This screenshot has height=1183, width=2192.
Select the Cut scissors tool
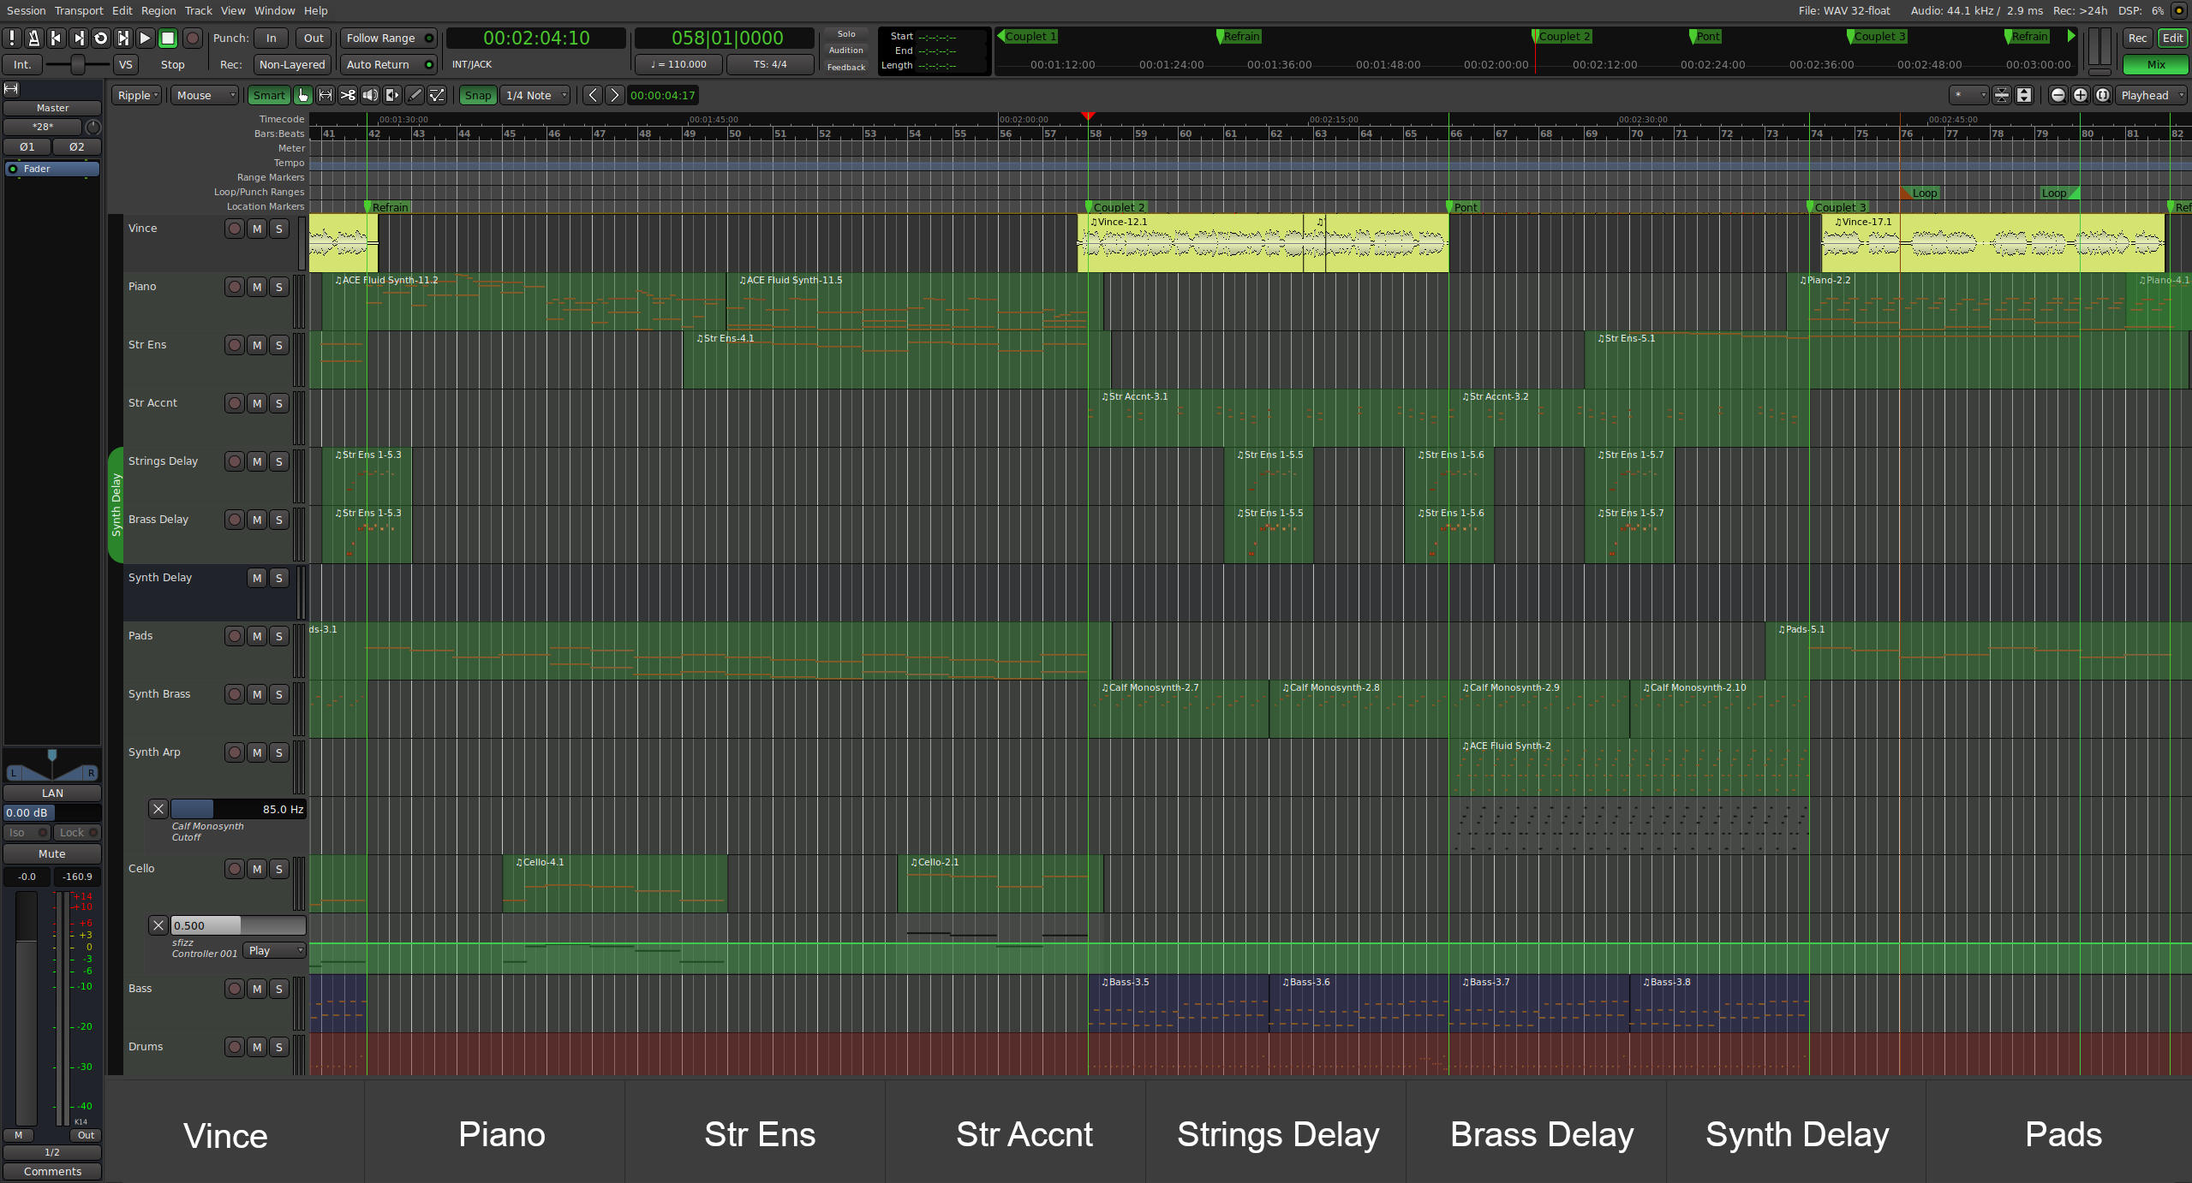click(348, 95)
